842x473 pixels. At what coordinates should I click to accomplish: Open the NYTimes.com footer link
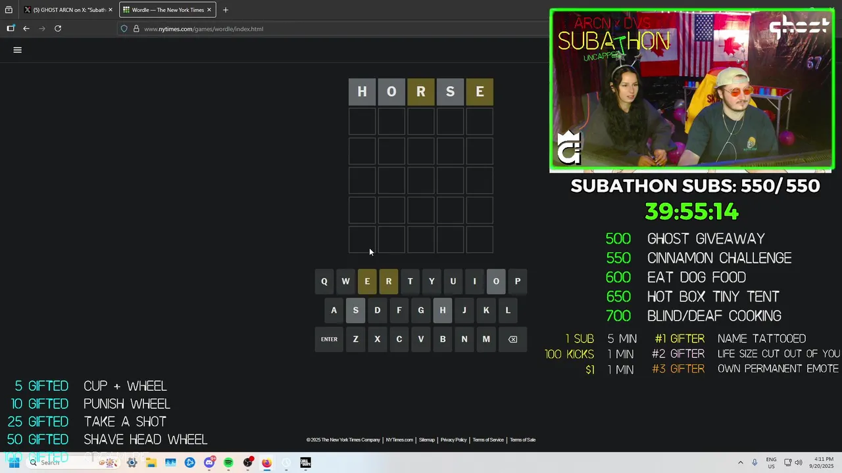pos(399,440)
